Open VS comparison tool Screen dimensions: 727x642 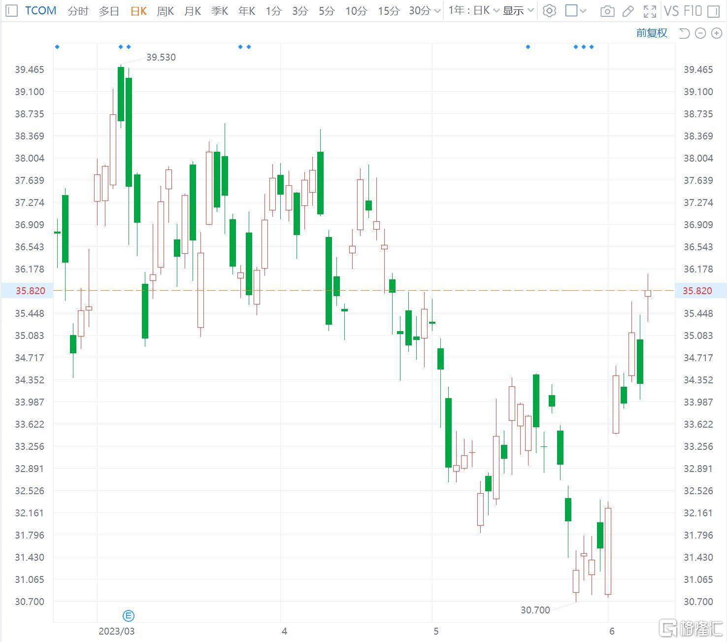click(671, 11)
